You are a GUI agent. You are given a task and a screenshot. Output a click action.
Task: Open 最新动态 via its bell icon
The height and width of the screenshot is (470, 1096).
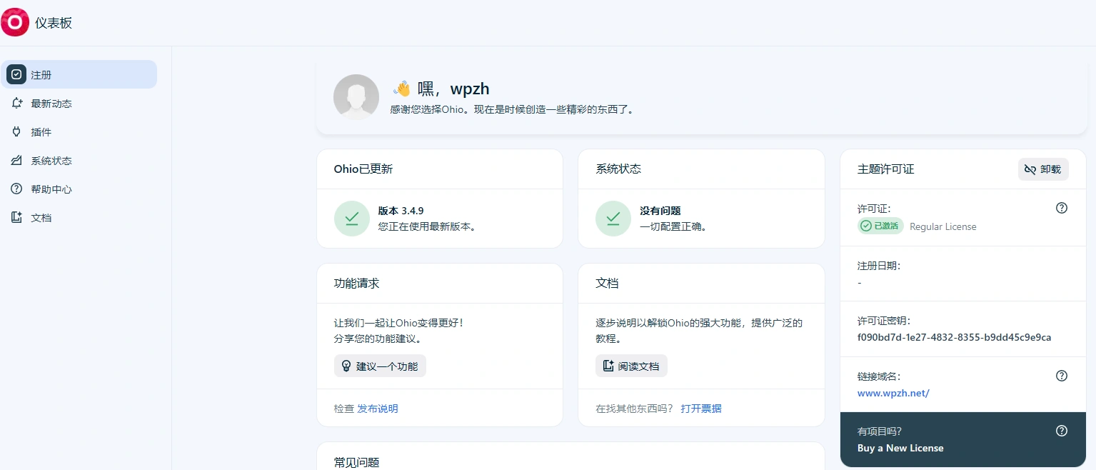[x=16, y=103]
